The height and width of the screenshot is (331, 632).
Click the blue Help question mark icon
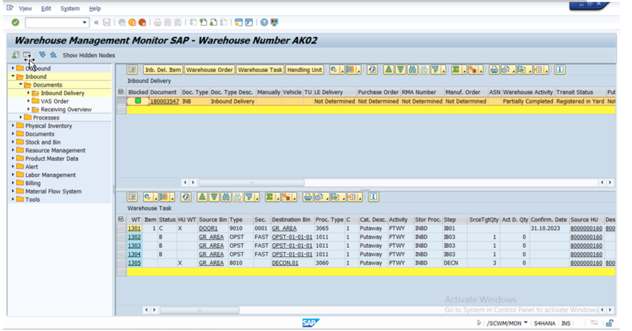pos(264,23)
